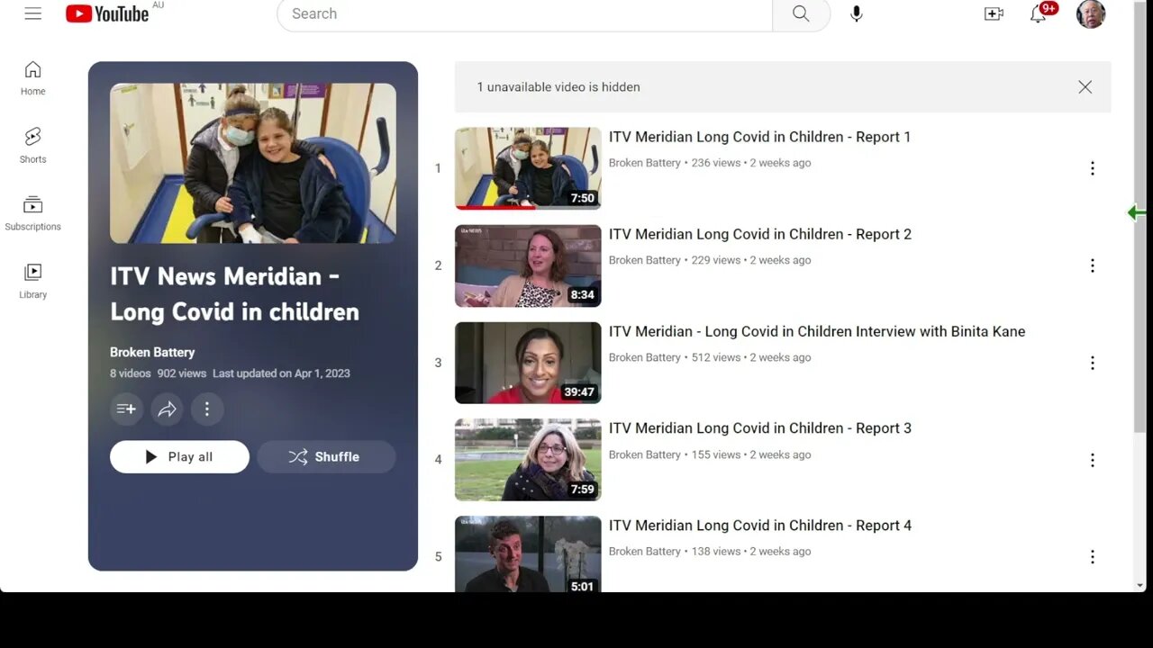Open Interview with Binita Kane title
Image resolution: width=1153 pixels, height=648 pixels.
(817, 331)
